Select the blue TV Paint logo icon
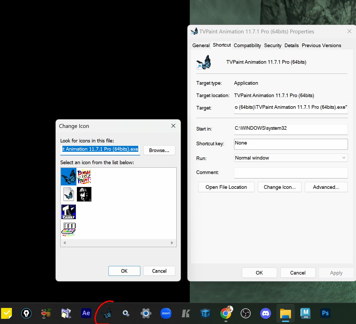Viewport: 356px width, 324px height. pos(69,212)
